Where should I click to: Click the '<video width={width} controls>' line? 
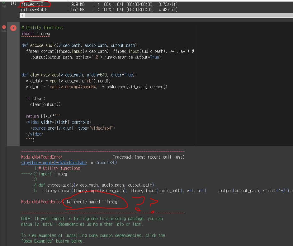point(59,122)
